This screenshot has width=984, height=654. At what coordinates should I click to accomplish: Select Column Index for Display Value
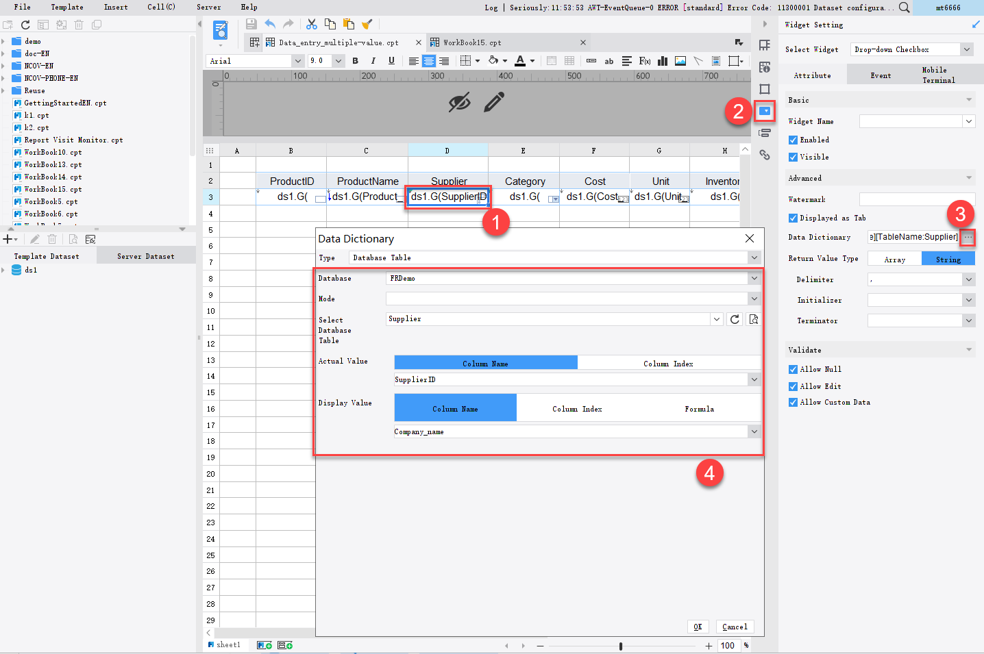[577, 409]
